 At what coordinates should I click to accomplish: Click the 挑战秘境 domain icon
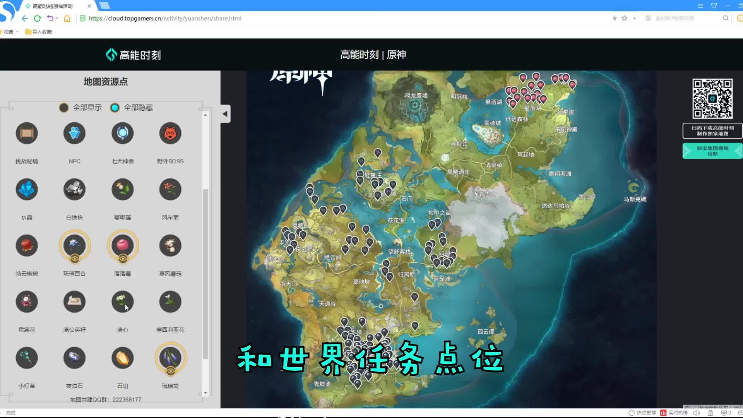tap(26, 133)
